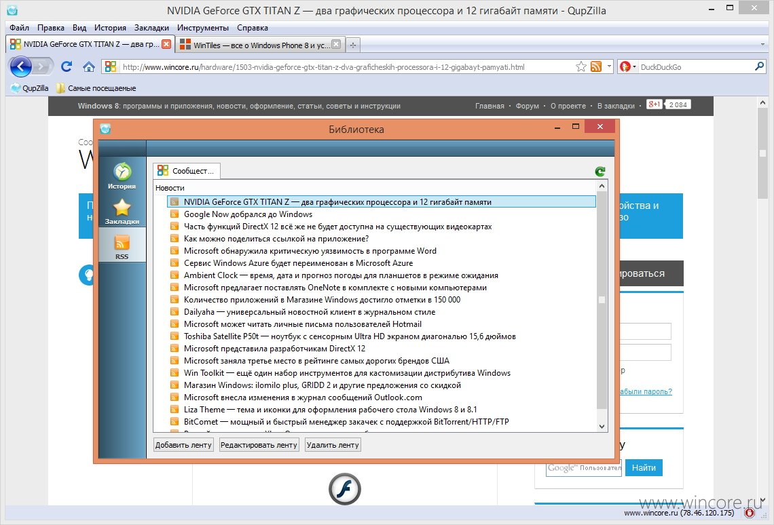
Task: Close the WinTiles tab
Action: (x=336, y=44)
